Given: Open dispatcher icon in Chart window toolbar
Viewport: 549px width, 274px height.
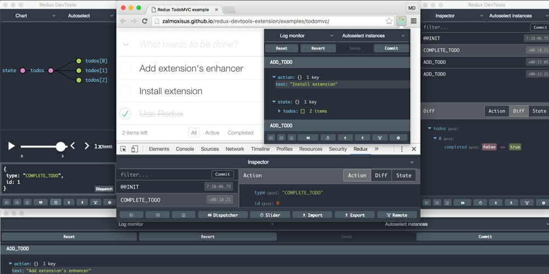Looking at the screenshot, I should coord(41,202).
